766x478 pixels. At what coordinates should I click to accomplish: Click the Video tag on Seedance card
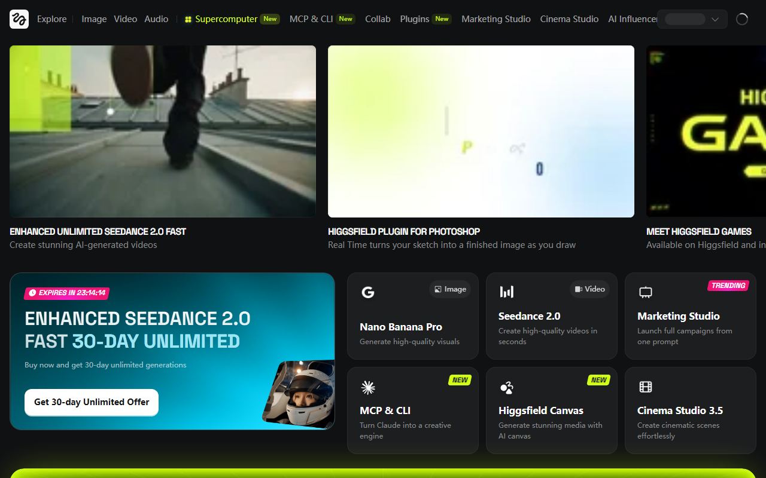(x=590, y=289)
